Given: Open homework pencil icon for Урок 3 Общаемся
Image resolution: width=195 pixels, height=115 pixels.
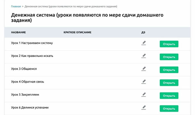Looking at the screenshot, I should 144,69.
